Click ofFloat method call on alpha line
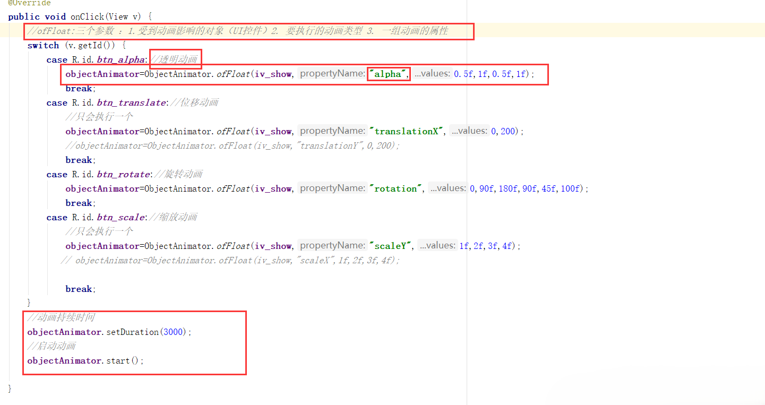The width and height of the screenshot is (765, 405). (233, 74)
